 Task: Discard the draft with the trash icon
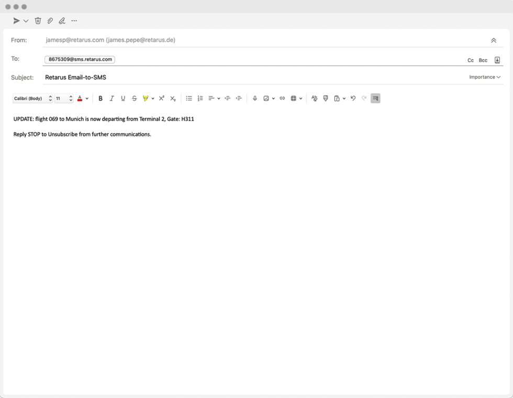[x=37, y=20]
